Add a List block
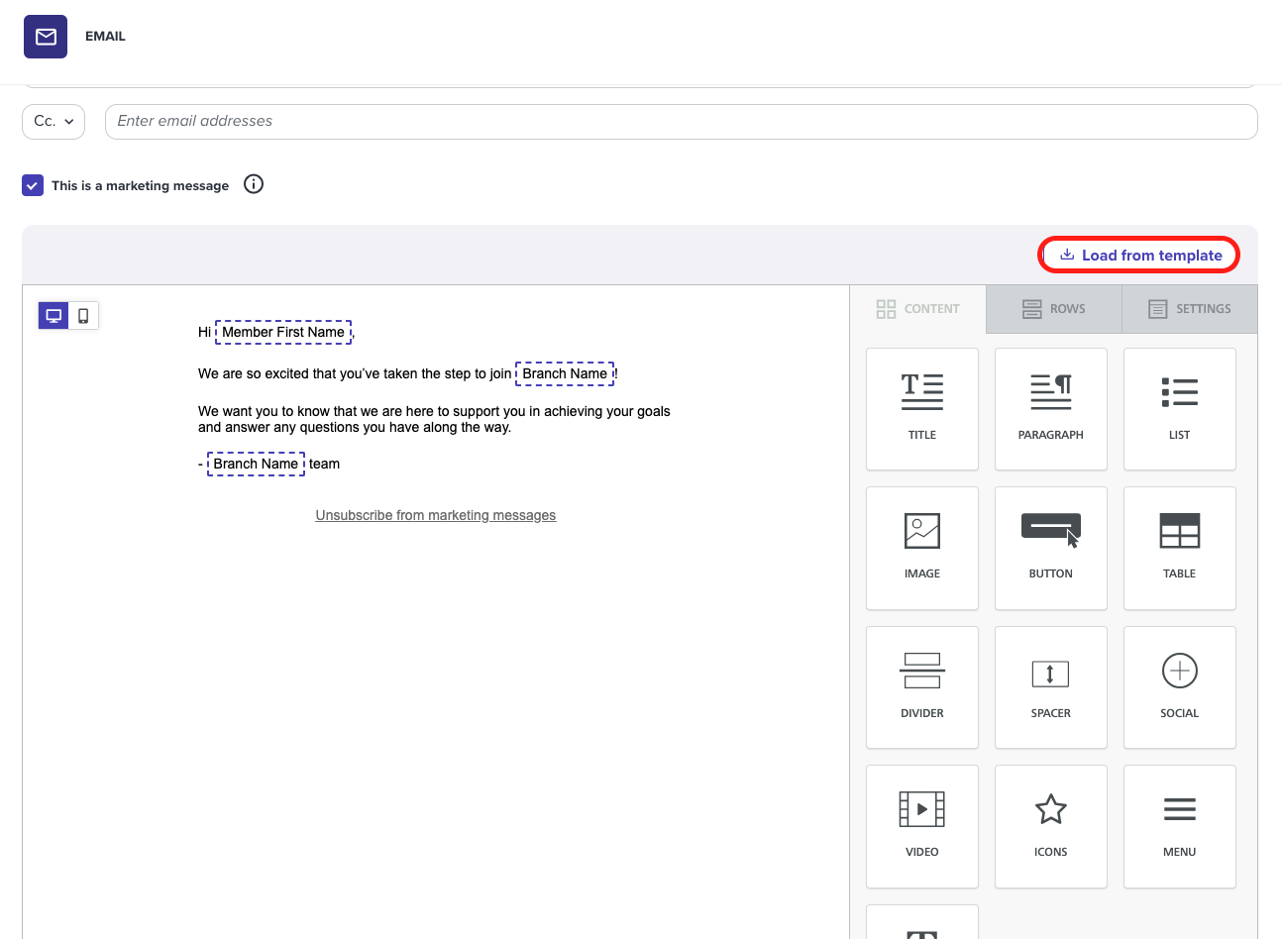Image resolution: width=1282 pixels, height=939 pixels. pos(1179,409)
